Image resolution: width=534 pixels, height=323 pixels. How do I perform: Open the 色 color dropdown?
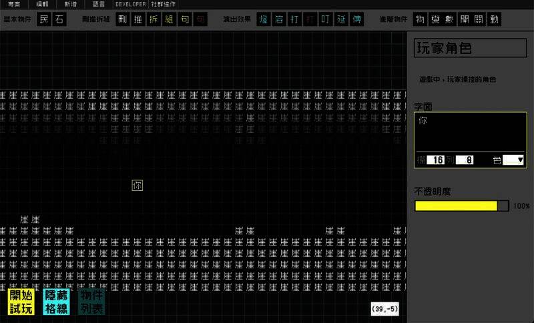tap(513, 160)
